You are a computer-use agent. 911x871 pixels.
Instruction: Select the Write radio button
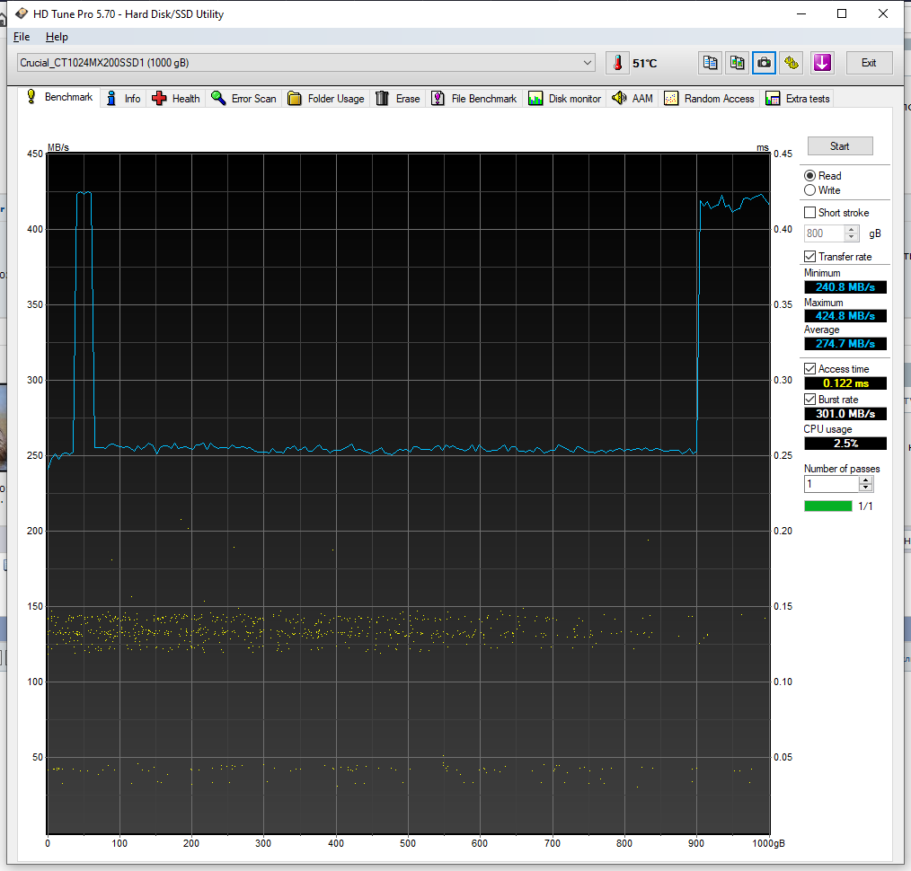click(810, 190)
